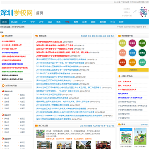Open 深圳市职业学校 link in right panel
The image size is (149, 149).
point(124,114)
